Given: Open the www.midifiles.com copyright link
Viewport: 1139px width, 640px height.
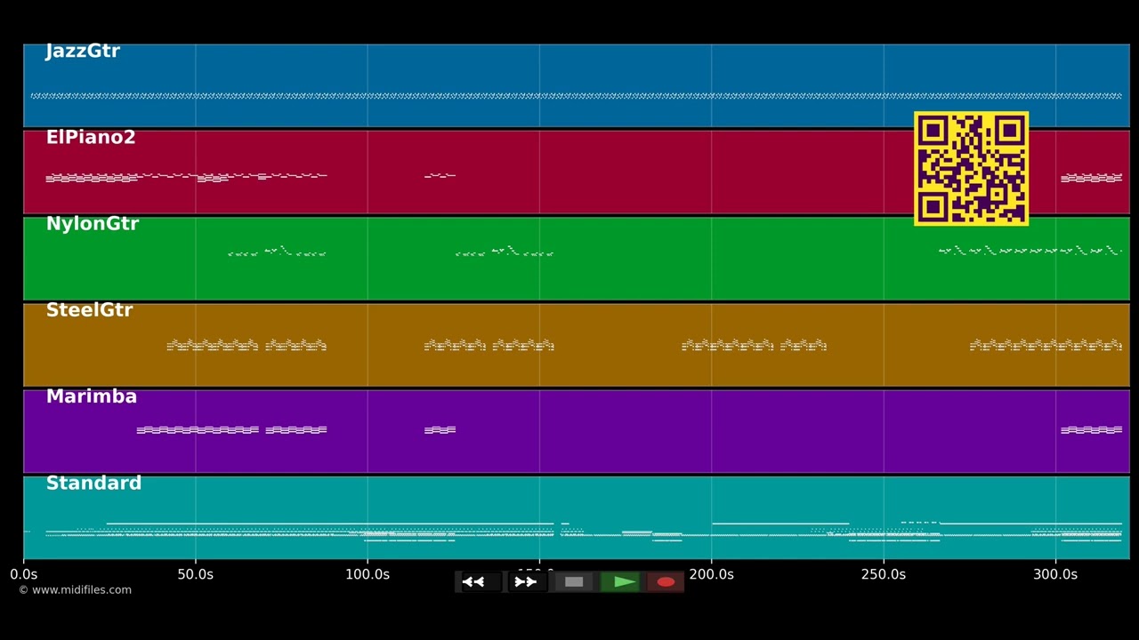Looking at the screenshot, I should pos(75,590).
